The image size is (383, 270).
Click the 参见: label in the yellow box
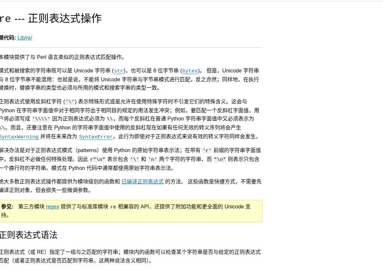(7, 207)
